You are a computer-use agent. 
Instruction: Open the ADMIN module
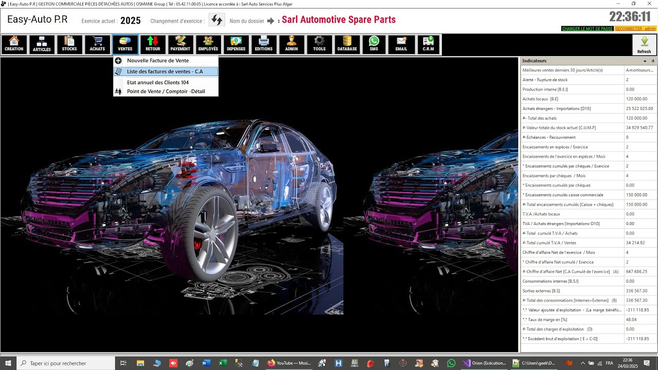tap(291, 45)
